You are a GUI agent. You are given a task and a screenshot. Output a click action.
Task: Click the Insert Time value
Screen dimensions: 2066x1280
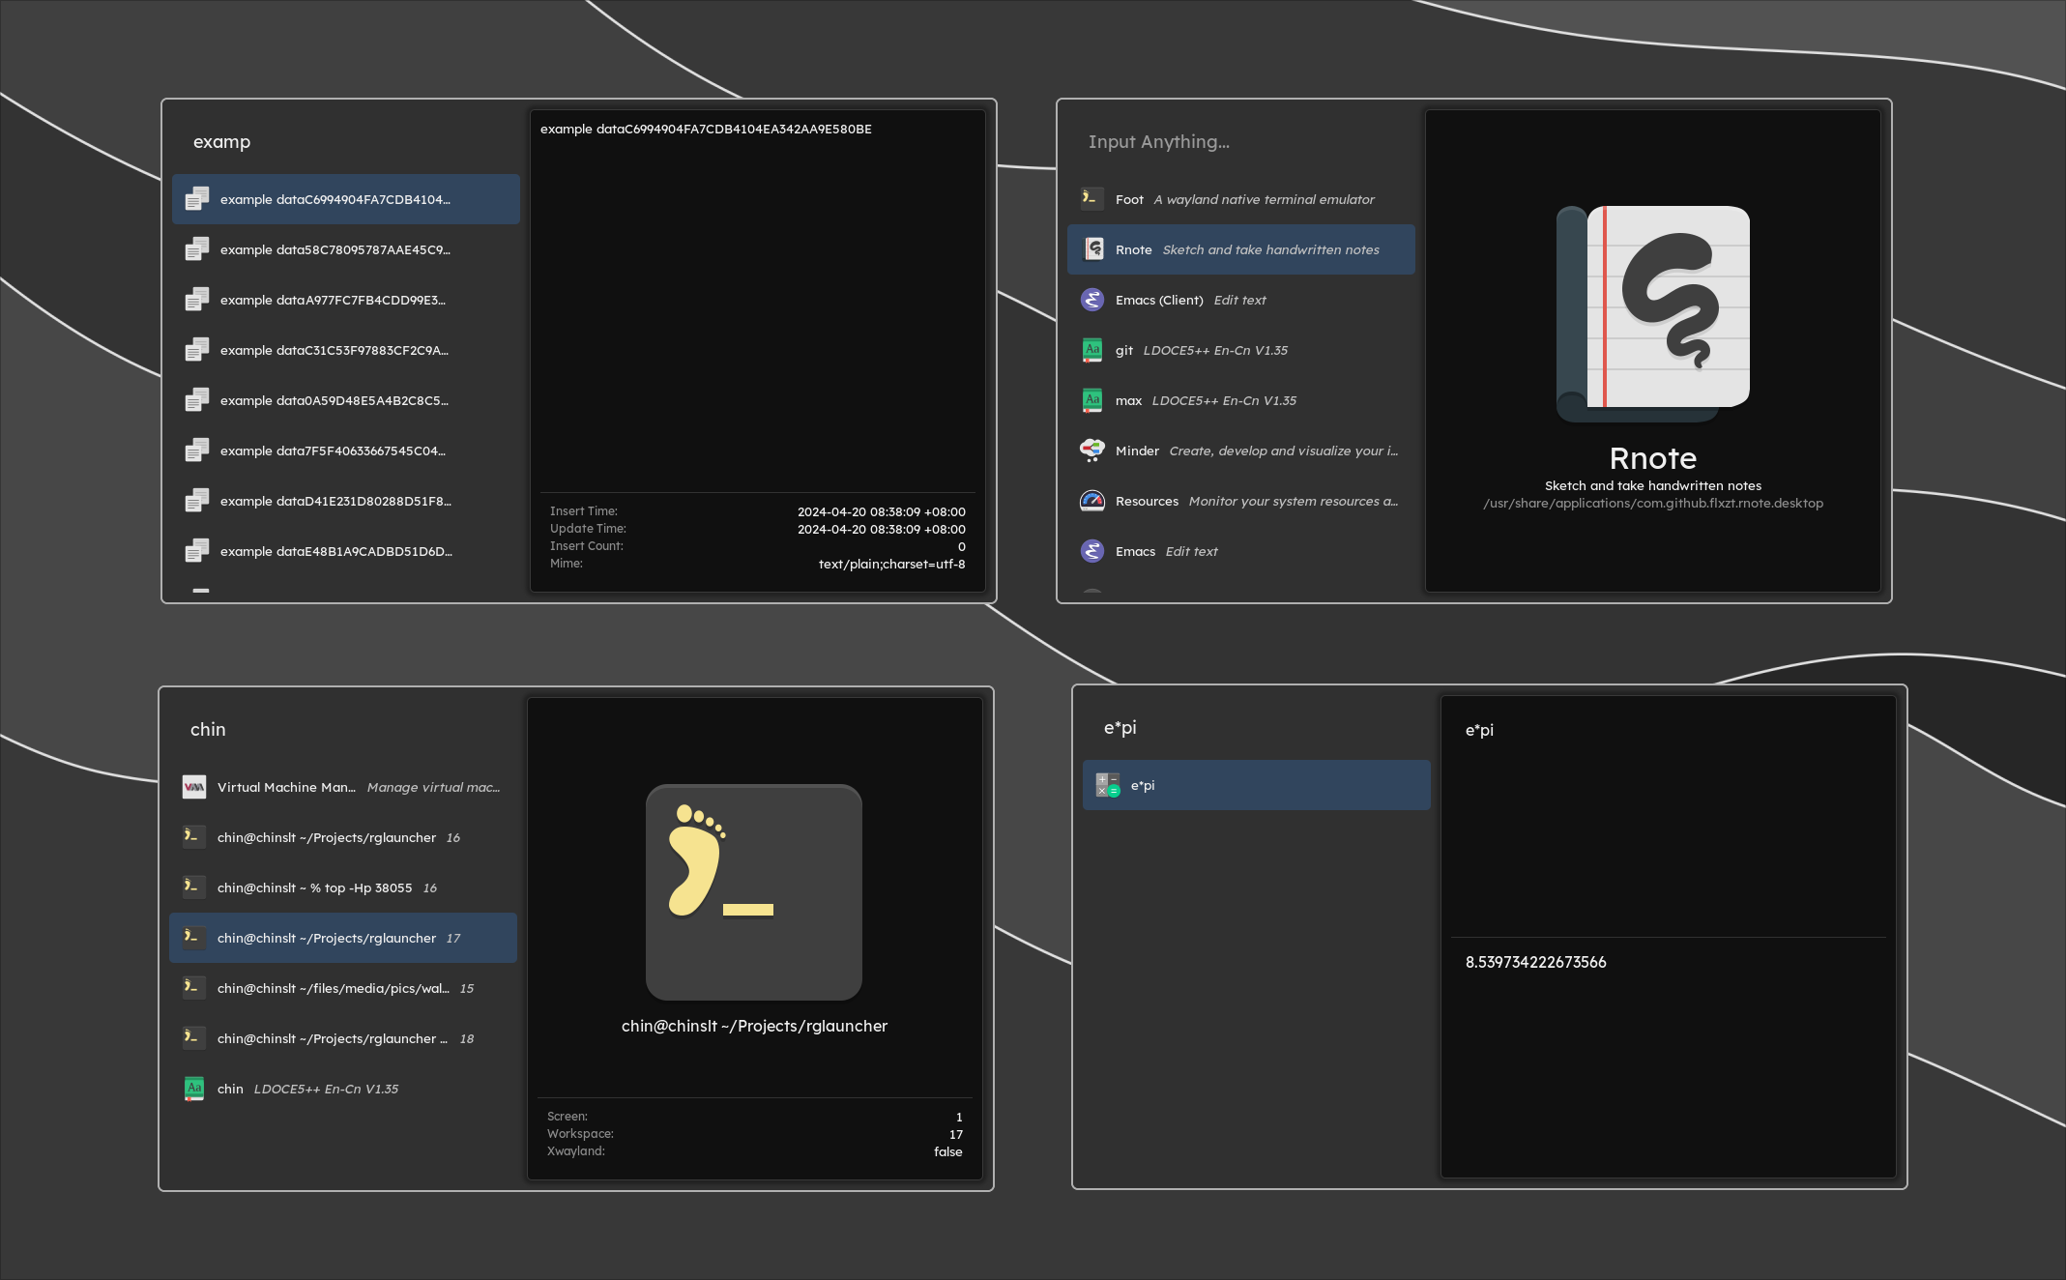tap(882, 512)
